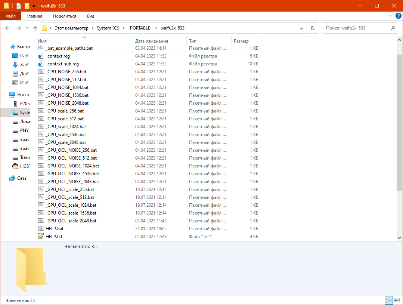Viewport: 403px width, 305px height.
Task: Click the search magnifier icon
Action: (x=393, y=28)
